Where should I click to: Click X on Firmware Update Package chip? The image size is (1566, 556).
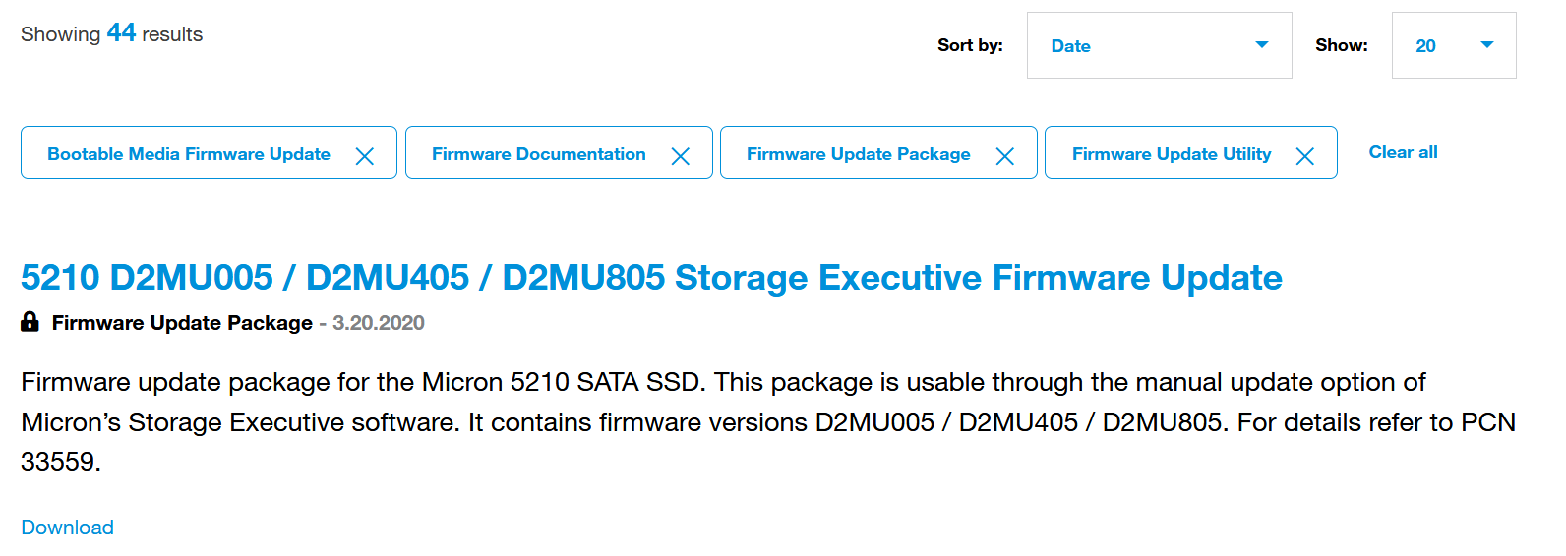[x=1004, y=156]
